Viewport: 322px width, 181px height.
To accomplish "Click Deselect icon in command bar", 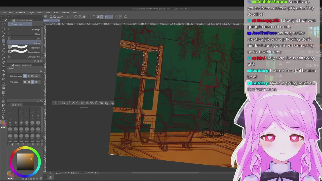I will (93, 17).
